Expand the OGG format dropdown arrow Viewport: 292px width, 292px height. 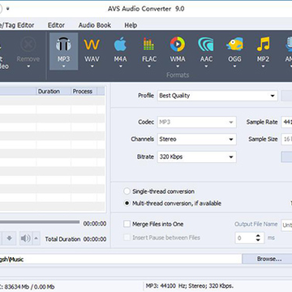pos(234,66)
